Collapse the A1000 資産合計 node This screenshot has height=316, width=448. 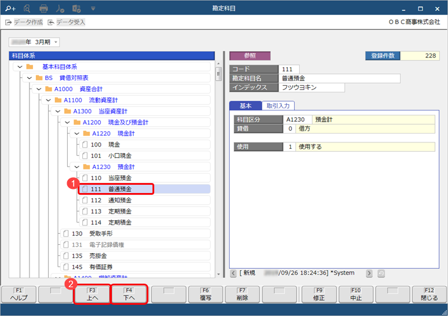(39, 89)
